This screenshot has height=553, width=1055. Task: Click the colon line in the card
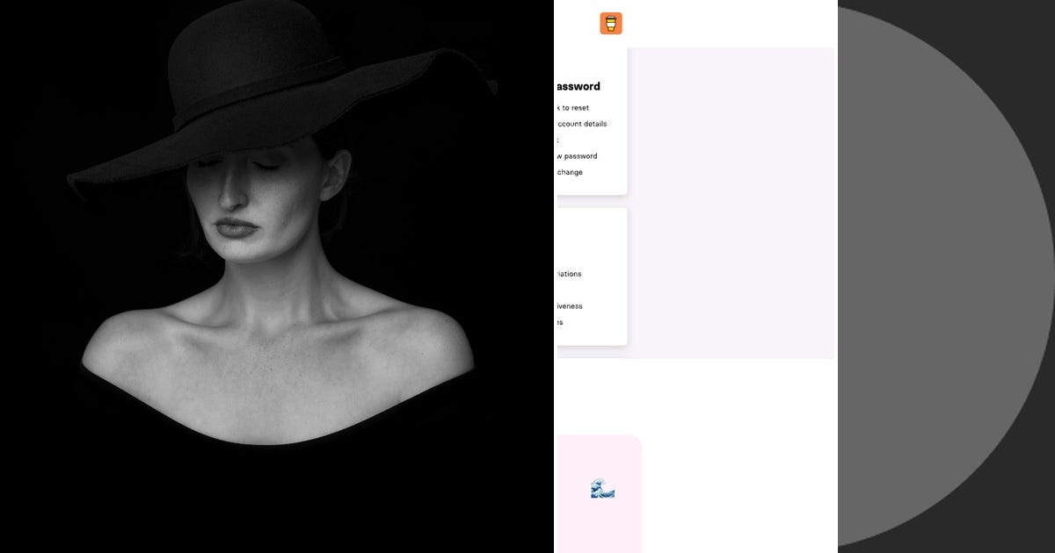click(x=557, y=140)
